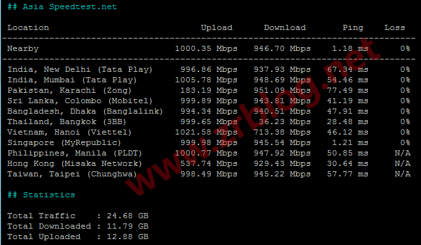Click New Delhi upload '996.86 Mbps'
421x245 pixels.
[x=209, y=69]
